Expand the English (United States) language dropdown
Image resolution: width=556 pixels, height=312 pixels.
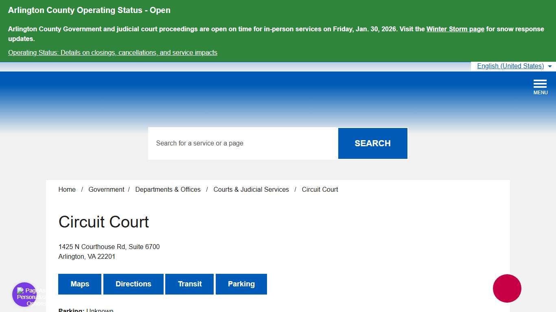(510, 66)
